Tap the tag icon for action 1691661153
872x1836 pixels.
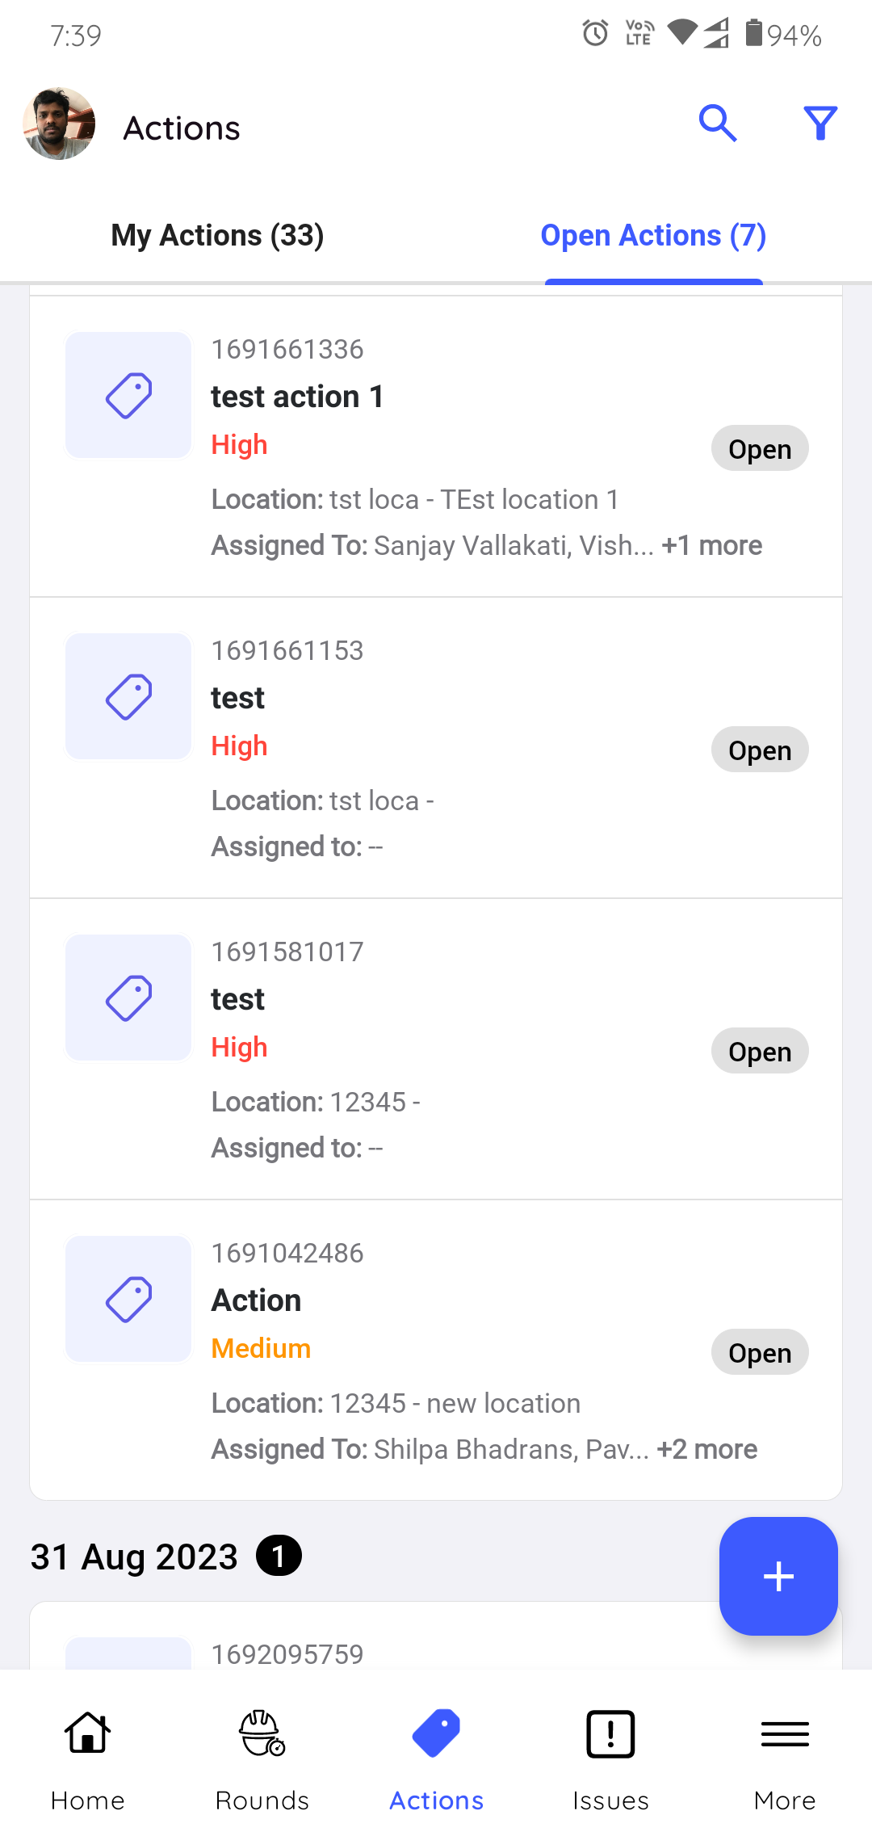pyautogui.click(x=128, y=696)
